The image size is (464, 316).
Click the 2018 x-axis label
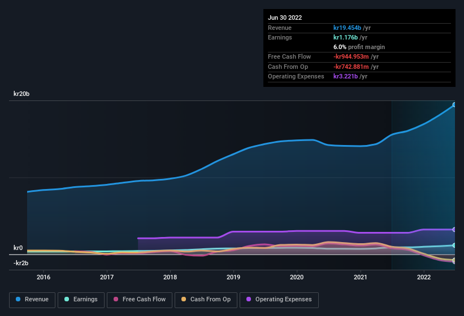[170, 277]
